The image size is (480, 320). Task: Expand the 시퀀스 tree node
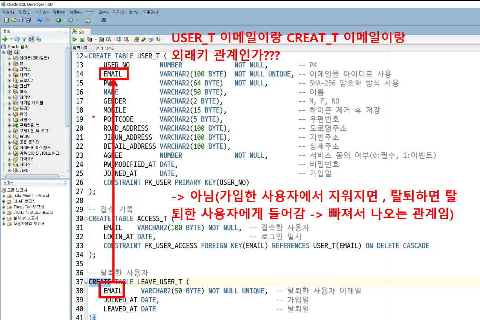(x=10, y=119)
